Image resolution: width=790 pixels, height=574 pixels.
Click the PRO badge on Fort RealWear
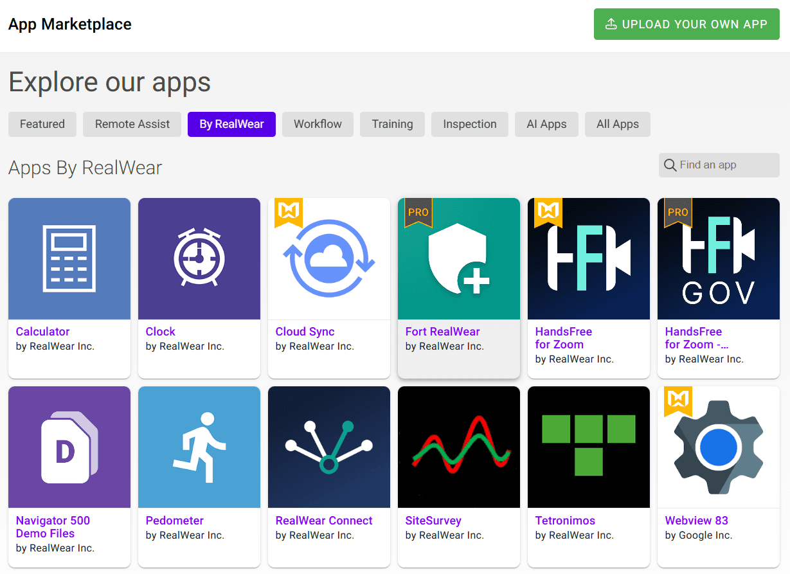pyautogui.click(x=418, y=212)
